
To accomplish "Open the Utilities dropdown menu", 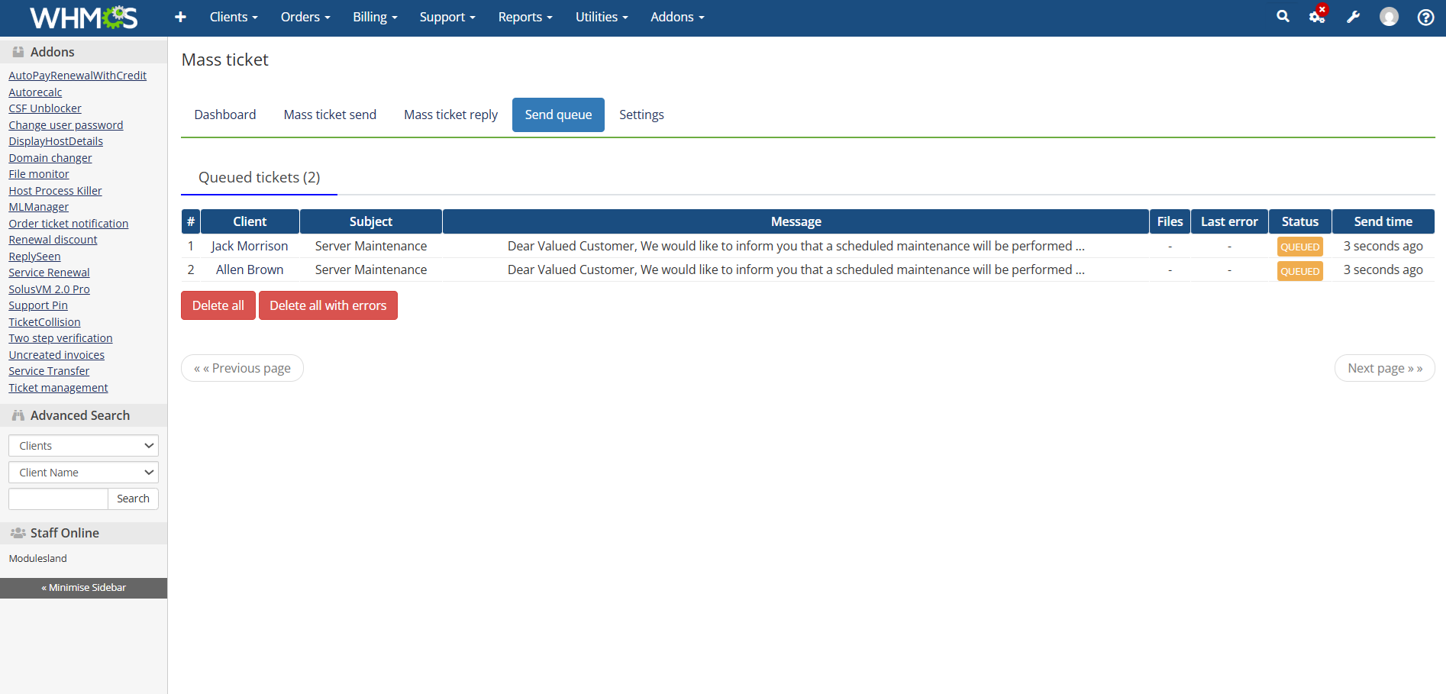I will point(602,17).
